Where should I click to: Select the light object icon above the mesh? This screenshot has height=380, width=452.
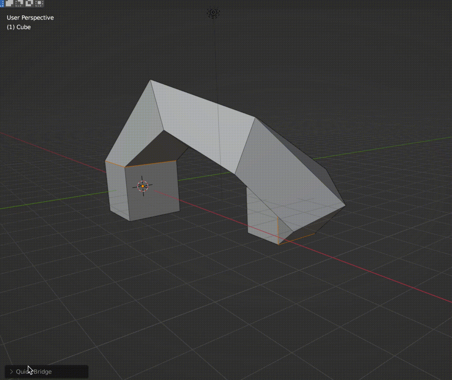[213, 13]
